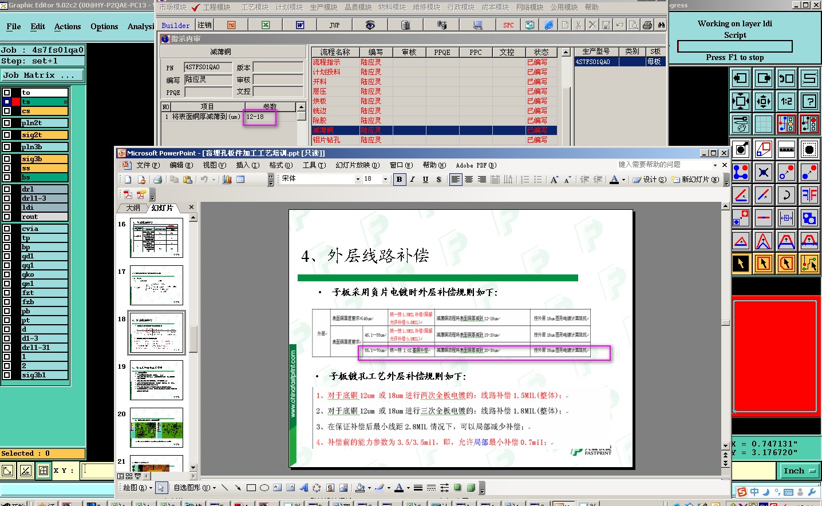Click the 注销 logout button

(x=204, y=25)
